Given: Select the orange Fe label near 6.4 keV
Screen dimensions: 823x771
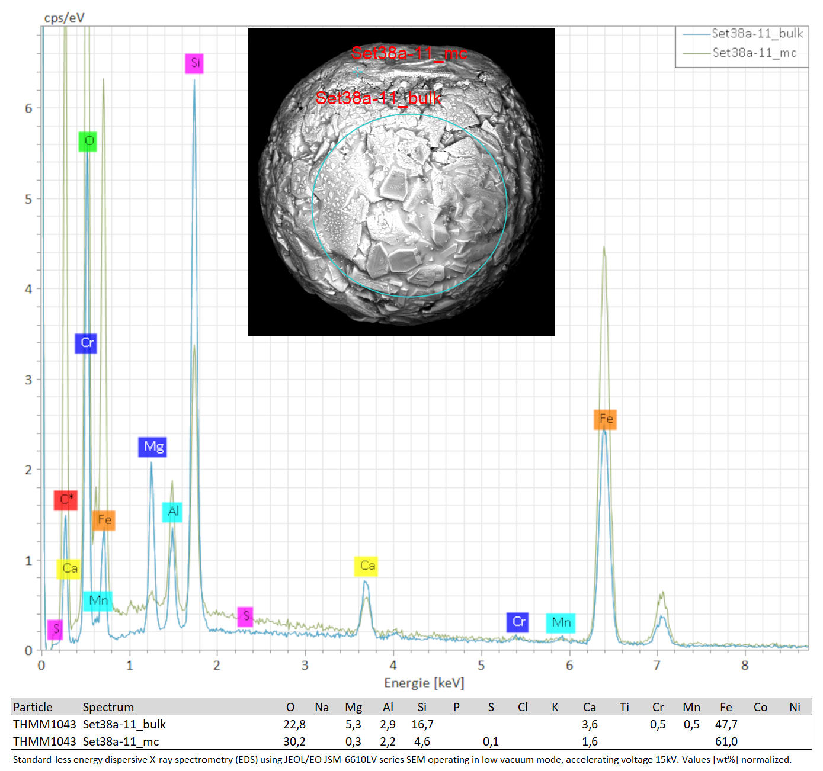Looking at the screenshot, I should click(605, 419).
